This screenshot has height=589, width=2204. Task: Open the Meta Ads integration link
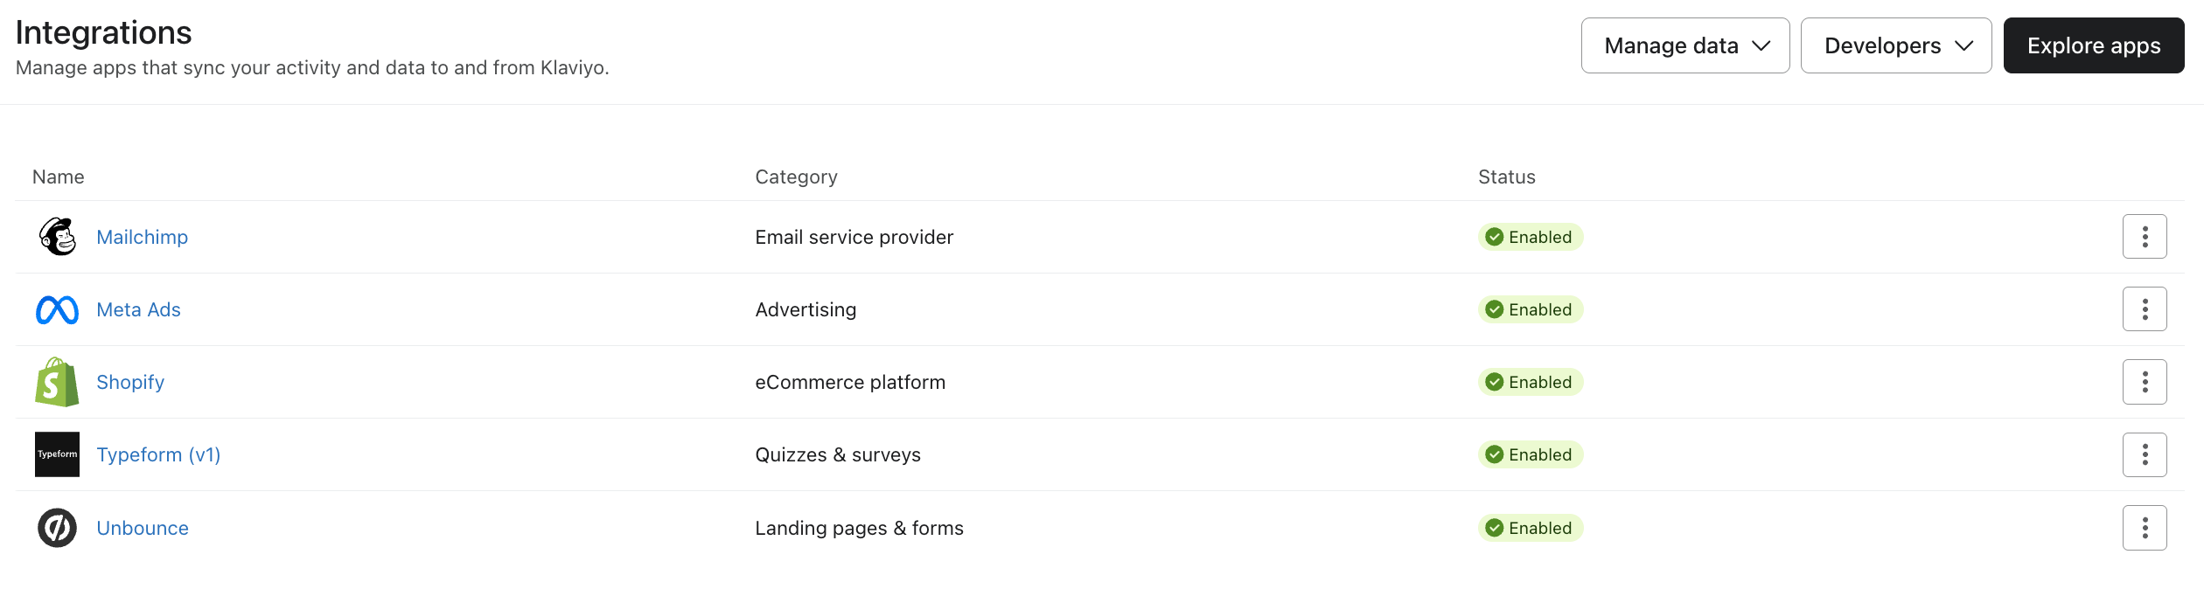click(138, 309)
